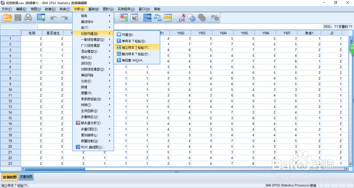This screenshot has width=354, height=188.
Task: Click the horizontal scrollbar right arrow
Action: (x=347, y=169)
